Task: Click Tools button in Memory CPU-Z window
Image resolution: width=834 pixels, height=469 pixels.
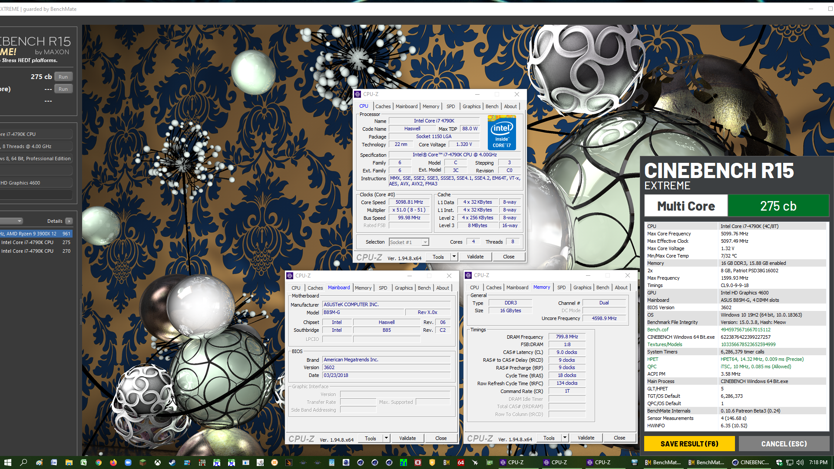Action: (549, 438)
